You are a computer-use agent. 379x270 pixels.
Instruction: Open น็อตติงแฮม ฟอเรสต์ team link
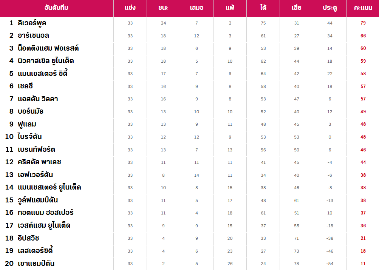[48, 48]
